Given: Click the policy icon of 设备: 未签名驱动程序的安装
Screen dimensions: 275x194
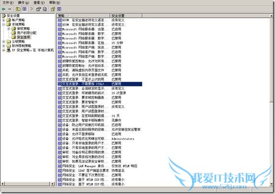Looking at the screenshot, I should 60,130.
